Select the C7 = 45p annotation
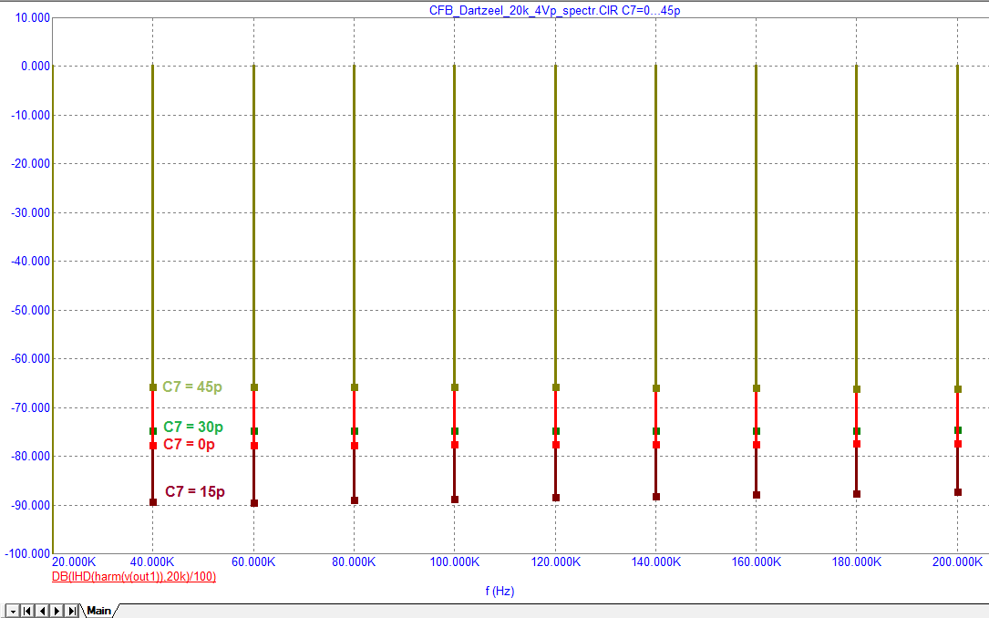 (x=192, y=386)
